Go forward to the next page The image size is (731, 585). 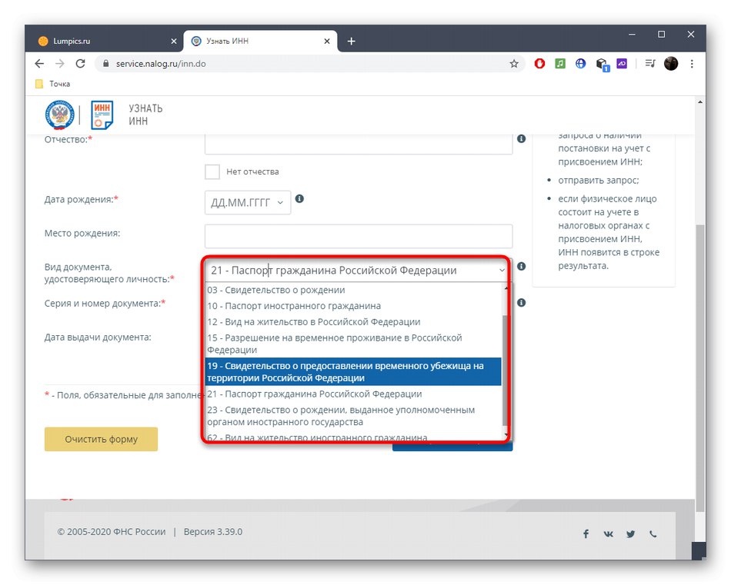60,64
